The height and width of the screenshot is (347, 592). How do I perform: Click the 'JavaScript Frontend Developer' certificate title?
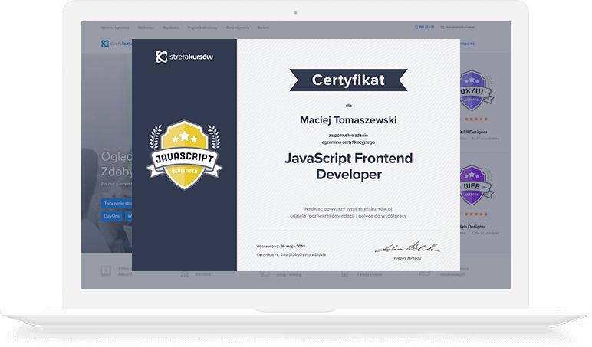[x=348, y=166]
